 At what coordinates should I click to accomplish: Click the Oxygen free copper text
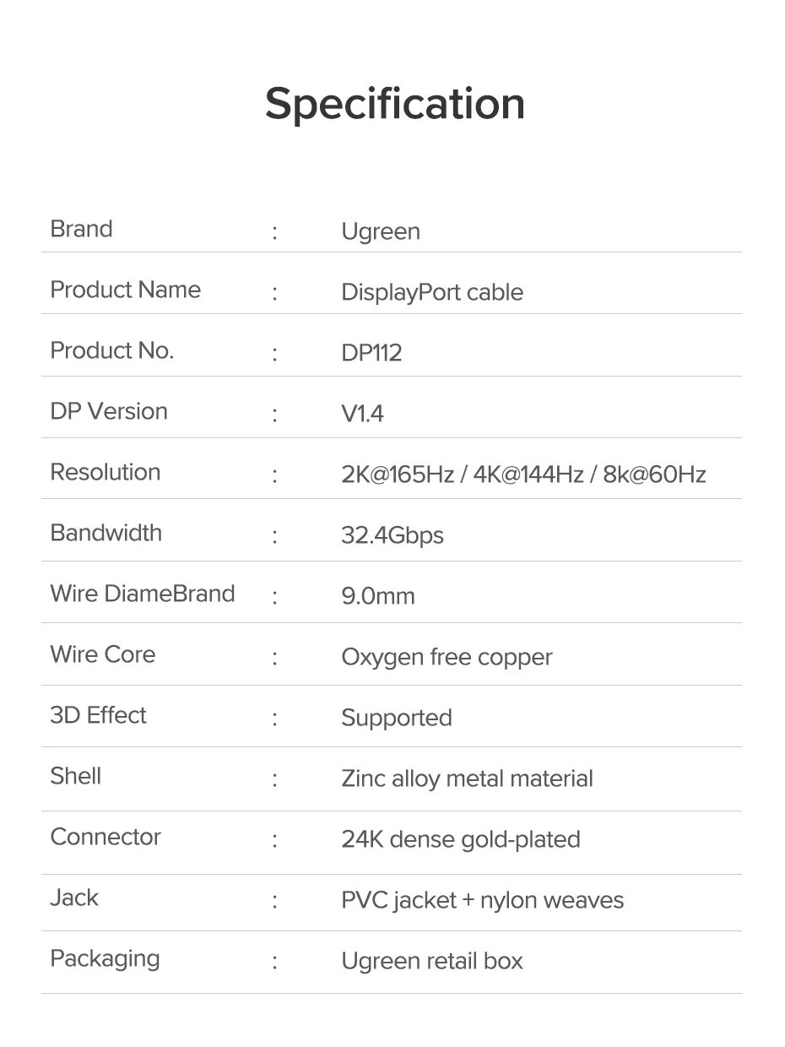point(447,657)
